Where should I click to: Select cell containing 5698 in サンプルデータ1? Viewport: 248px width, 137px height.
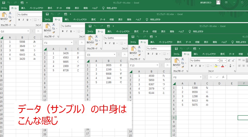[22, 42]
